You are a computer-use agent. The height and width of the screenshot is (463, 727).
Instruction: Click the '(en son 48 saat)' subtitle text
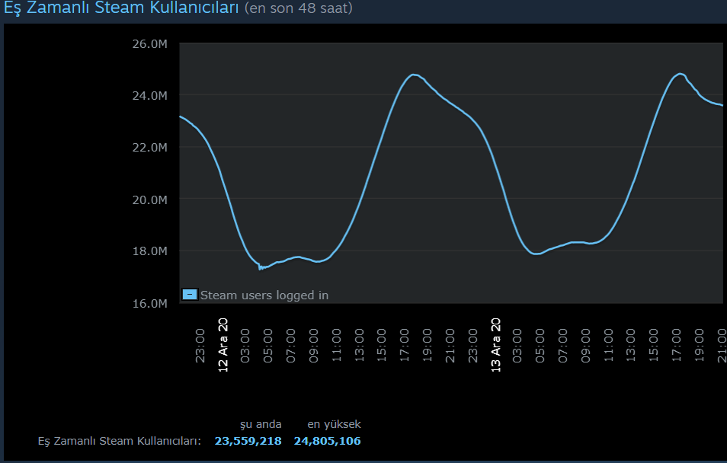click(298, 9)
